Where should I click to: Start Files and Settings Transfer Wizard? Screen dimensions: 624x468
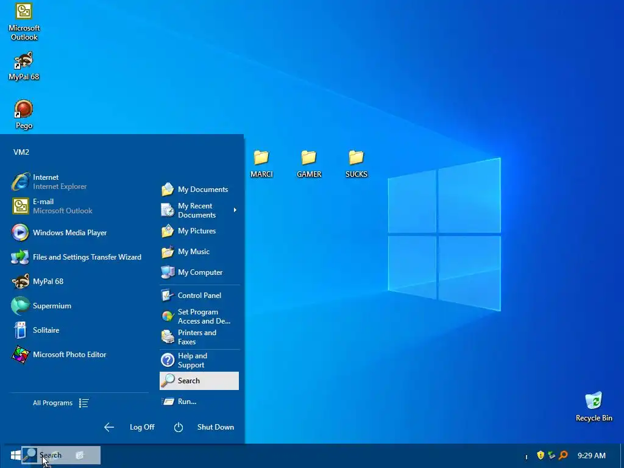coord(77,257)
